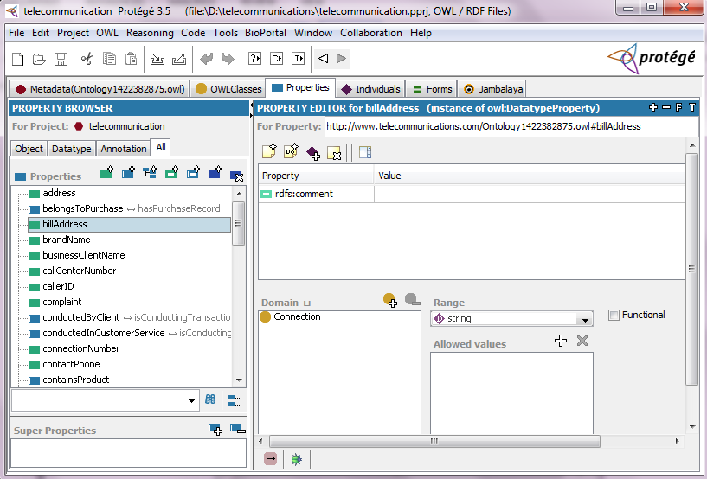The image size is (707, 479).
Task: Click the rdfs:comment value cell
Action: pos(529,194)
